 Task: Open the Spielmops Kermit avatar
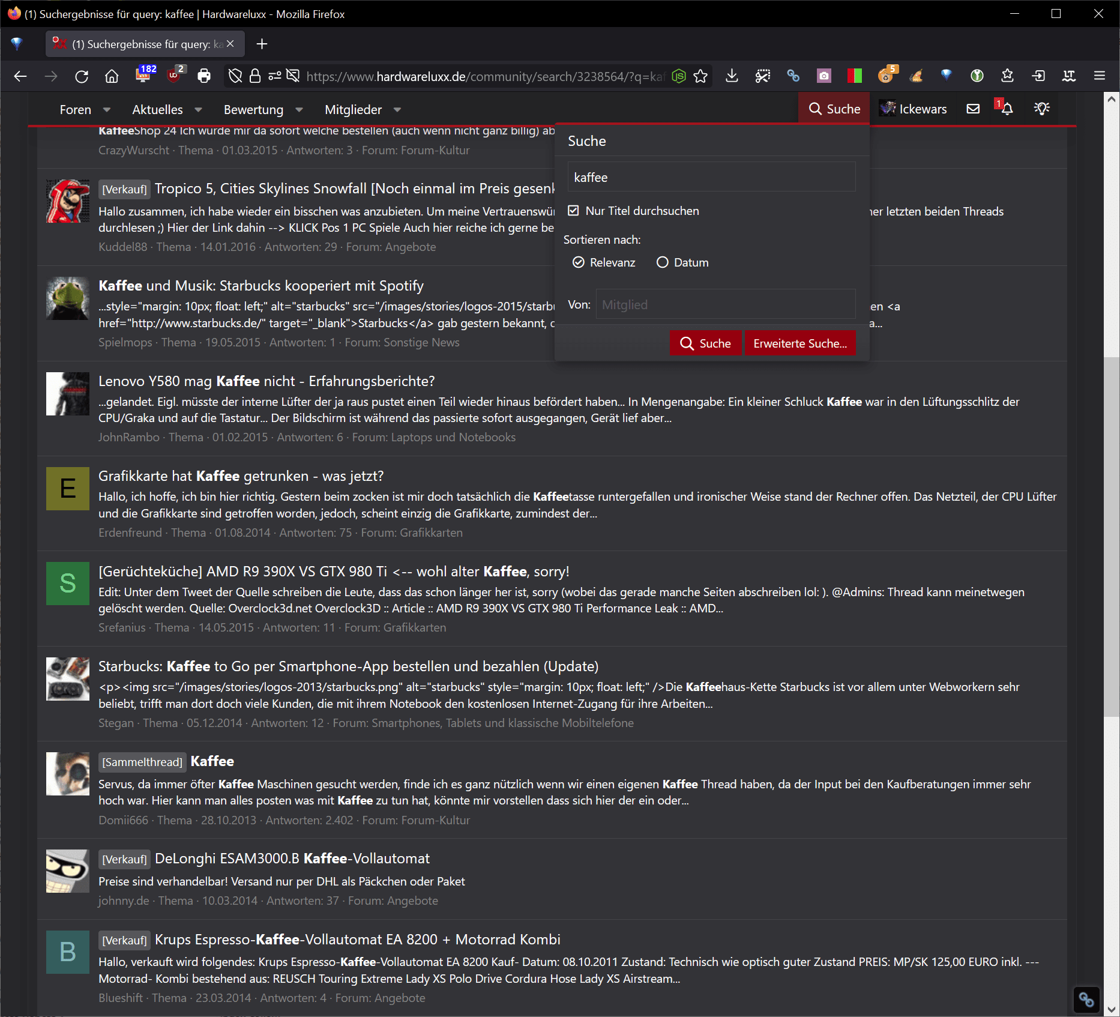tap(68, 298)
